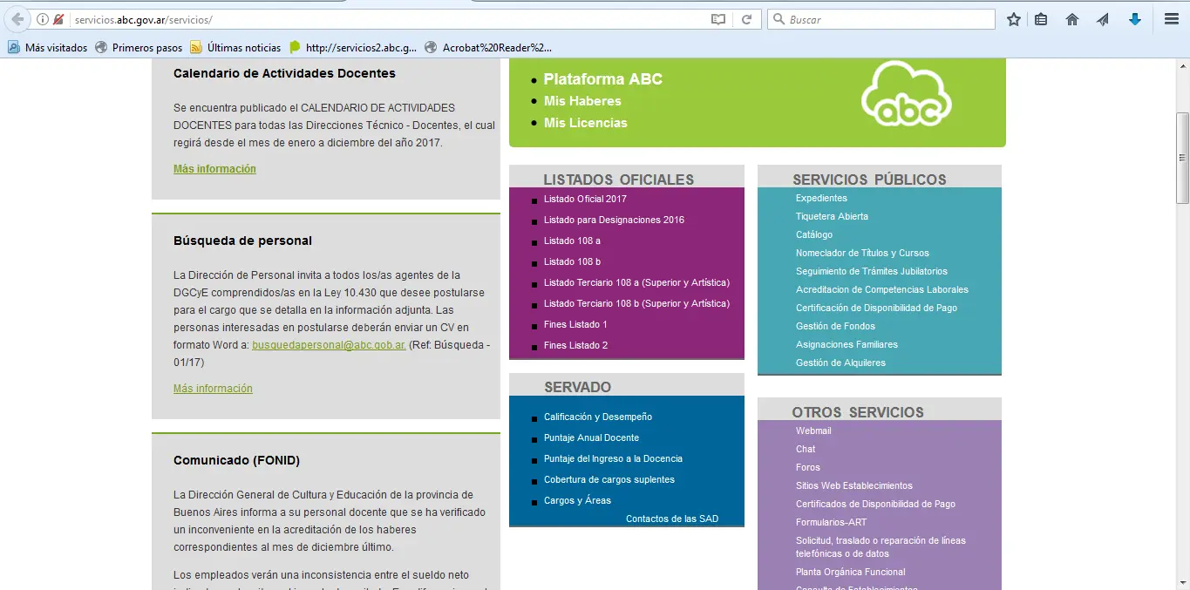Open Webmail under Otros Servicios
This screenshot has width=1190, height=590.
tap(813, 431)
